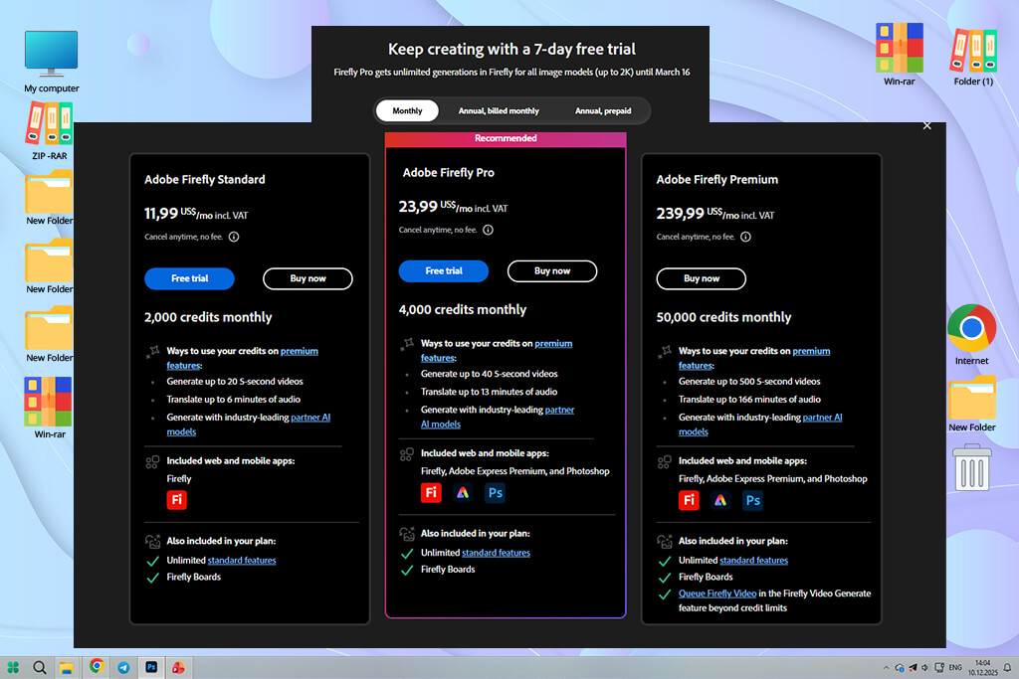Open Chrome from the taskbar

click(x=97, y=666)
